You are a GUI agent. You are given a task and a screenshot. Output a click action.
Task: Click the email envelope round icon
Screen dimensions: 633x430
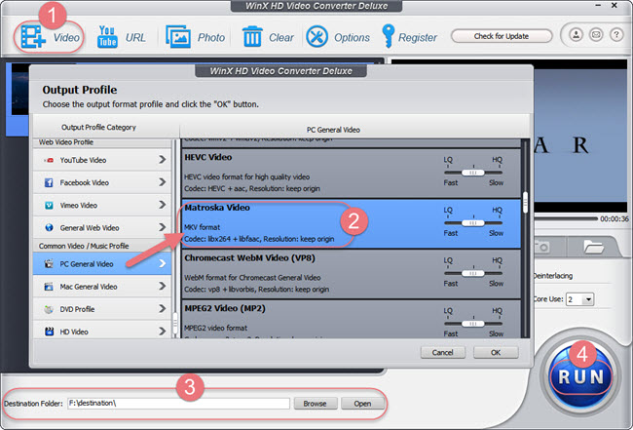(x=596, y=35)
